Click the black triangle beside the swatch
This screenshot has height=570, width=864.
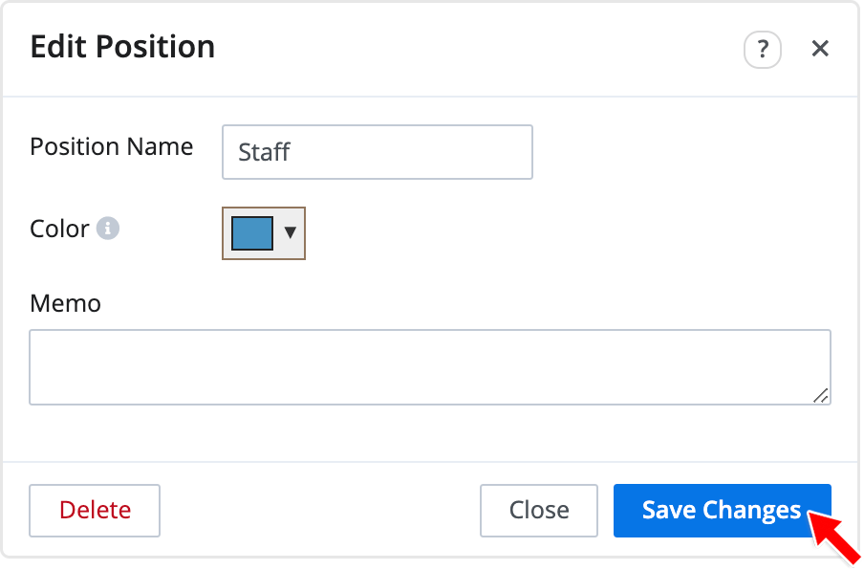(x=291, y=232)
